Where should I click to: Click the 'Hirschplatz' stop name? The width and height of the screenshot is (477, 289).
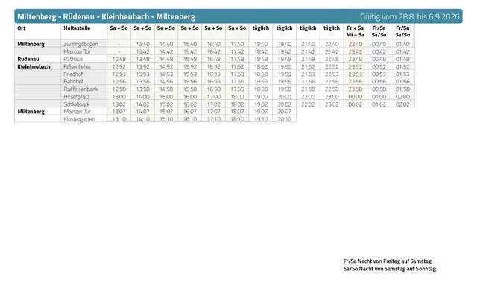[x=76, y=97]
